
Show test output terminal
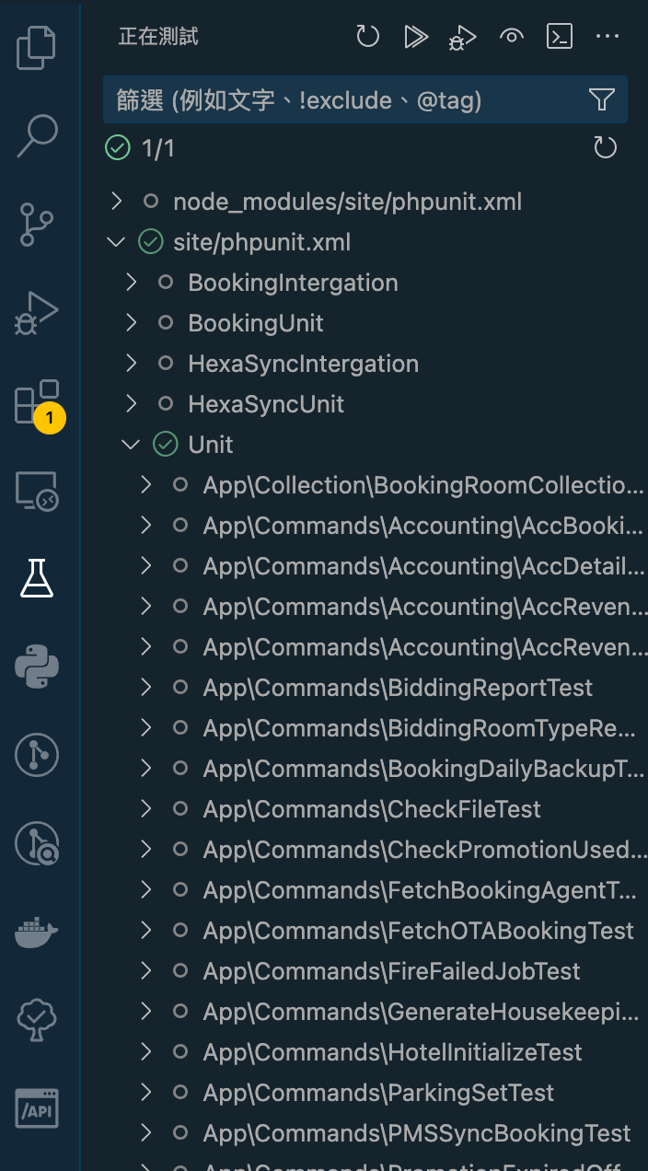560,37
